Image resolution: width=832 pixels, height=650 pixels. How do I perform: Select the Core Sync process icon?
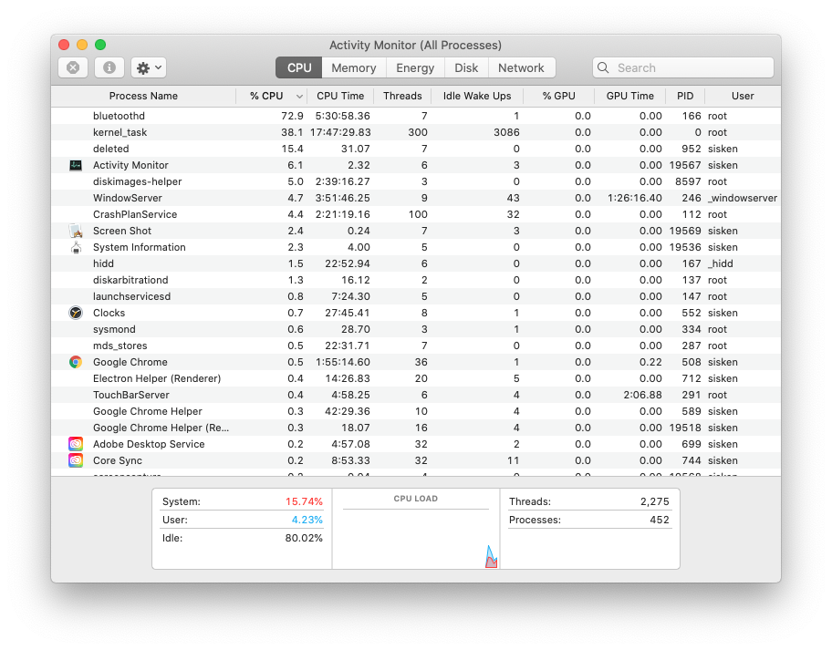(77, 460)
